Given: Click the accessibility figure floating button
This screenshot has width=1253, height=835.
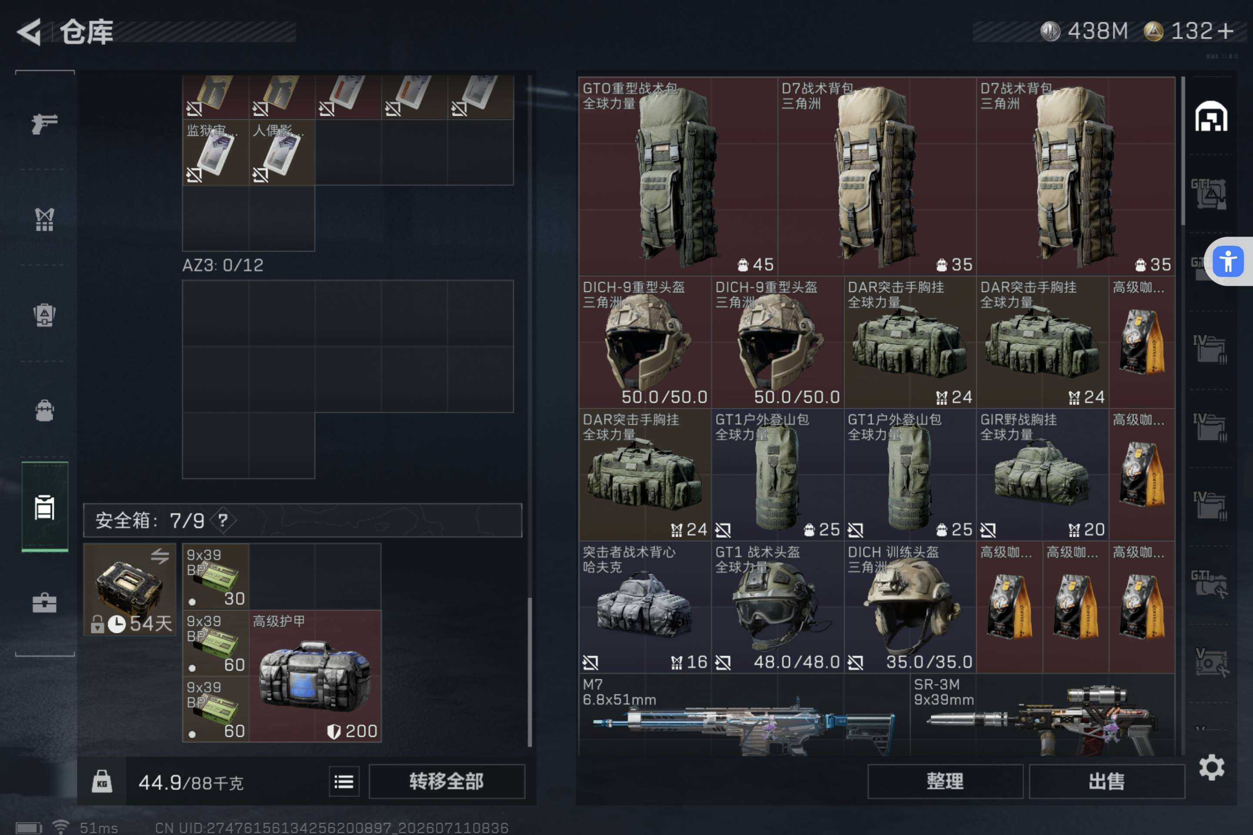Looking at the screenshot, I should click(1228, 261).
